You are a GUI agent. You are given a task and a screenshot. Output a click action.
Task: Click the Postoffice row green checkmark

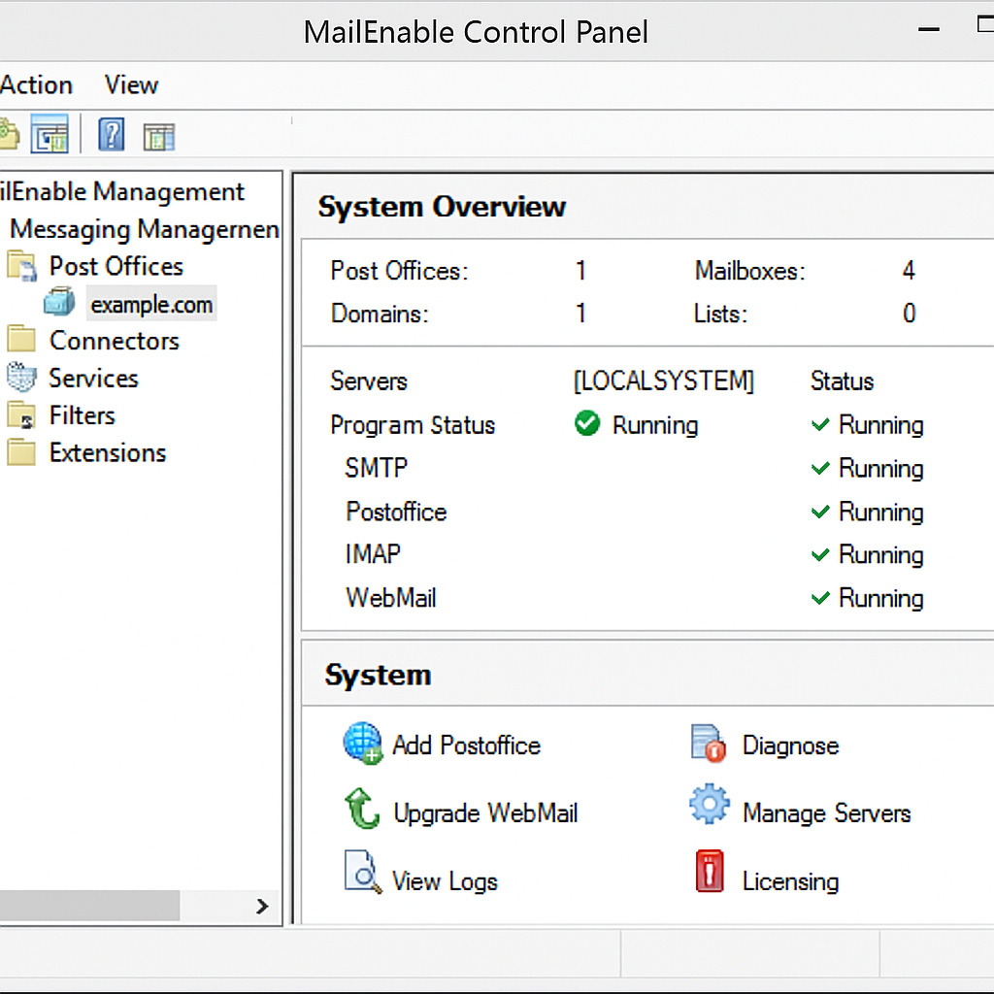coord(820,512)
